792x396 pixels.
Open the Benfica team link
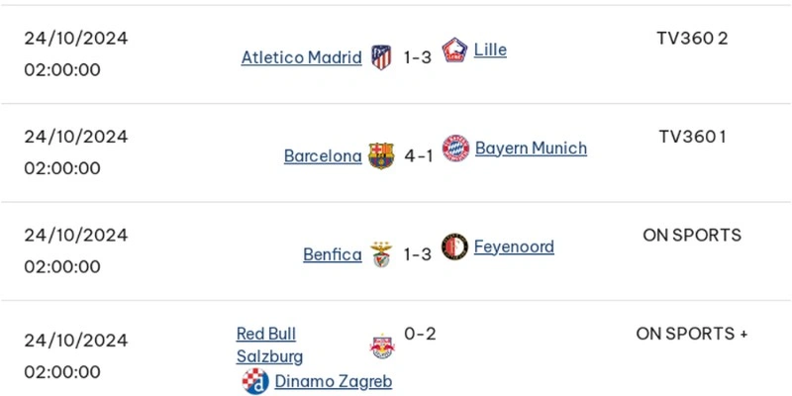click(x=333, y=254)
